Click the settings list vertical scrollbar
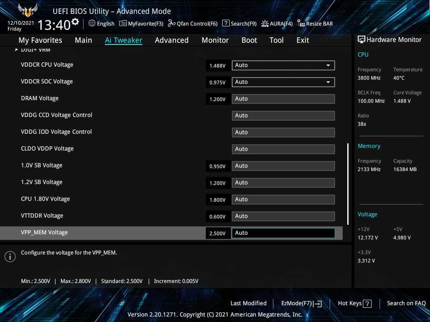 [348, 184]
